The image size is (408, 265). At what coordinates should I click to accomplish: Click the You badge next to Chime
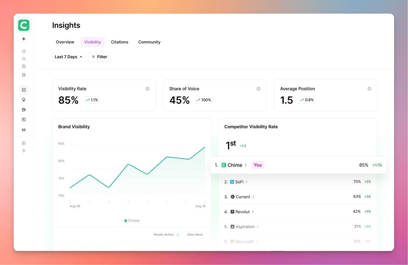257,165
